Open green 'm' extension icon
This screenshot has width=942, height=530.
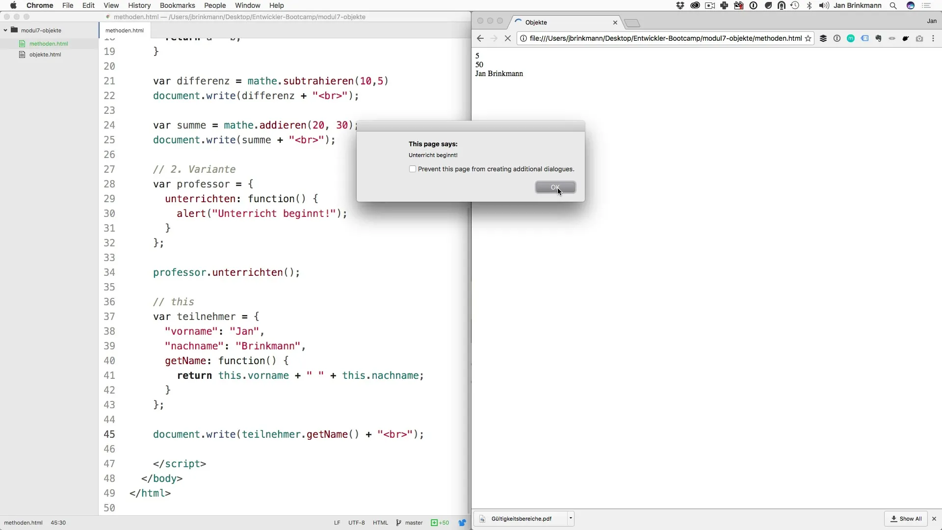coord(851,38)
